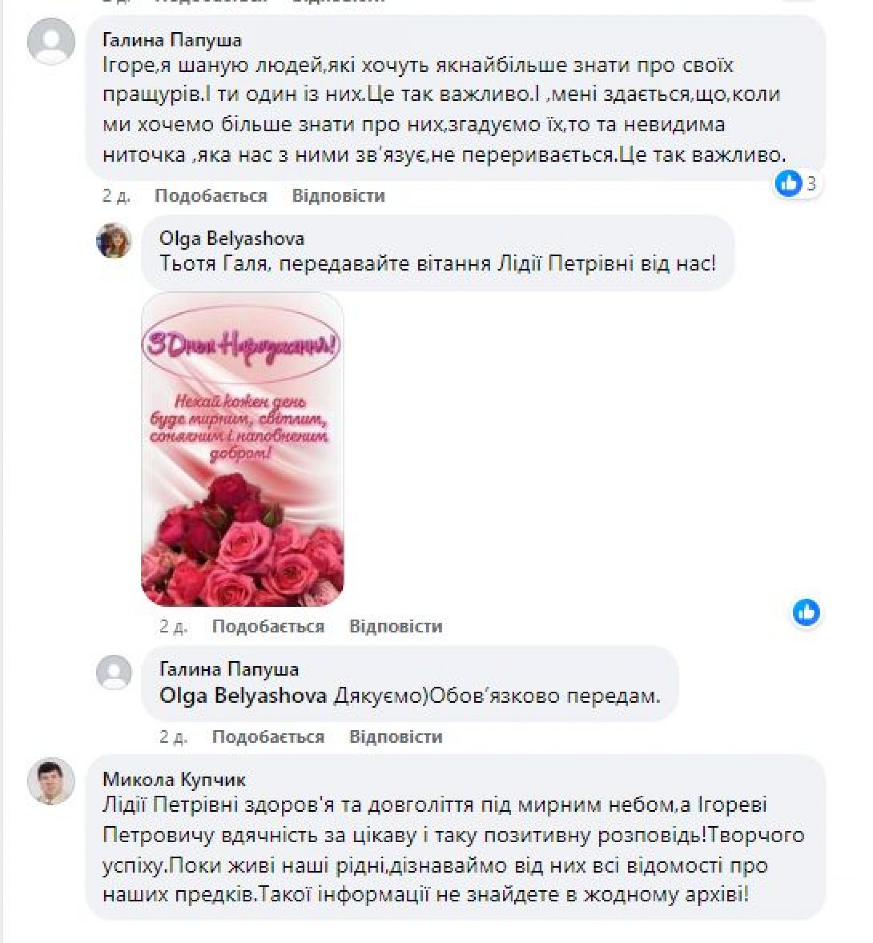Screen dimensions: 873x943
Task: Open Галина Папуша's avatar on top comment
Action: pos(51,40)
